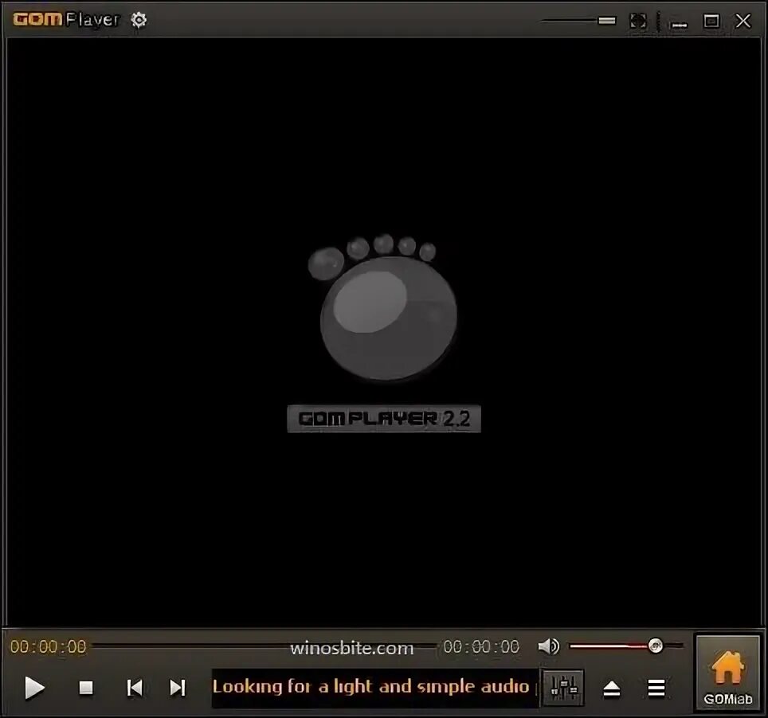Mute audio with the speaker icon
Image resolution: width=768 pixels, height=718 pixels.
(549, 646)
